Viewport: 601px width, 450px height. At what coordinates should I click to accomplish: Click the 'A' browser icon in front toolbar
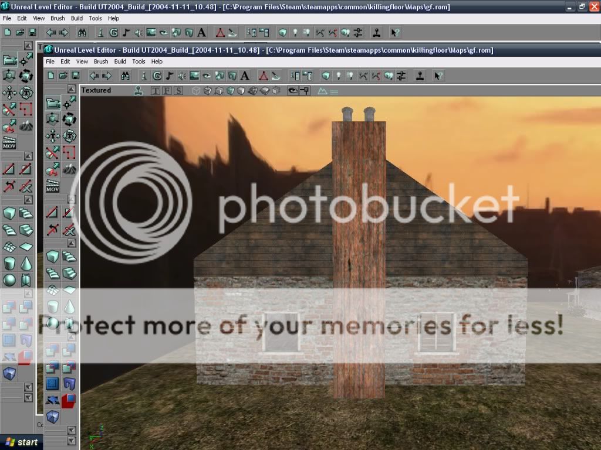tap(245, 76)
